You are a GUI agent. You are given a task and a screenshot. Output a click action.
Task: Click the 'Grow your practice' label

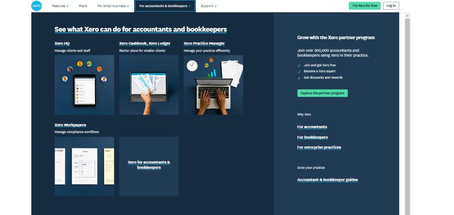coord(311,168)
